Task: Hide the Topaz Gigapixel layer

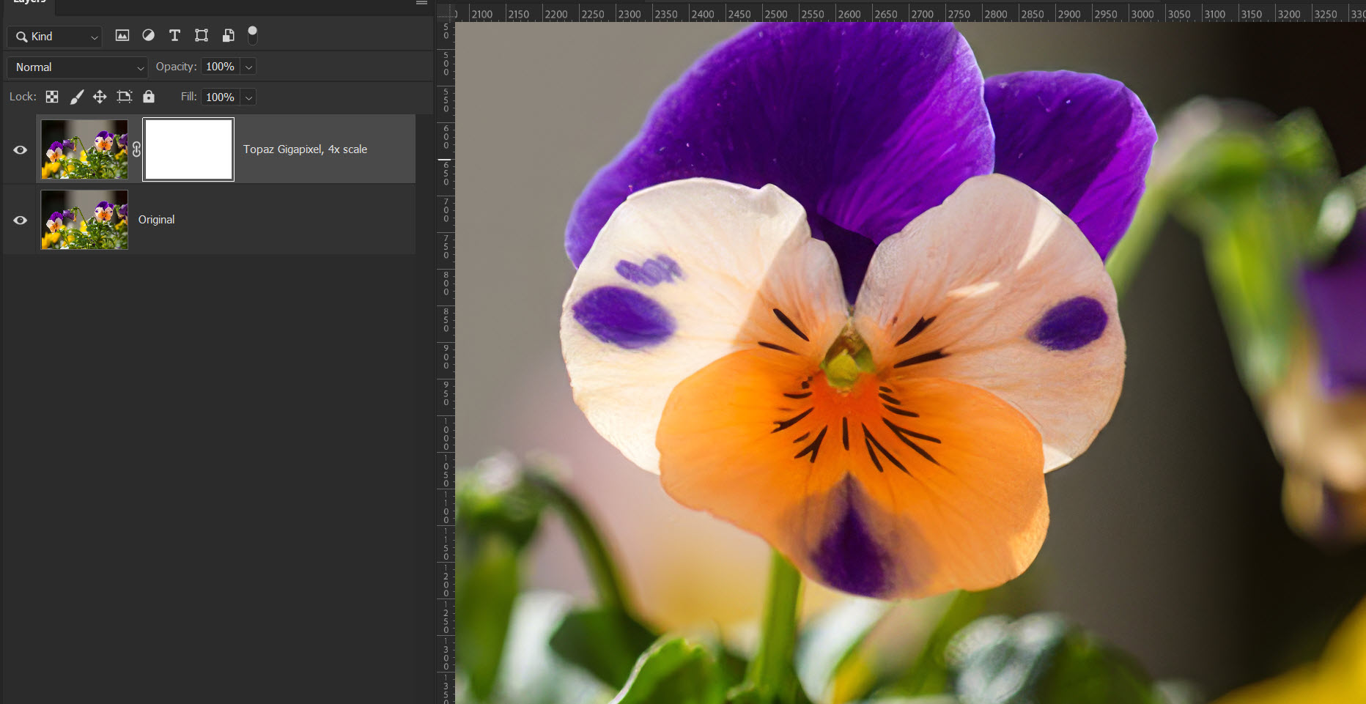Action: [x=21, y=149]
